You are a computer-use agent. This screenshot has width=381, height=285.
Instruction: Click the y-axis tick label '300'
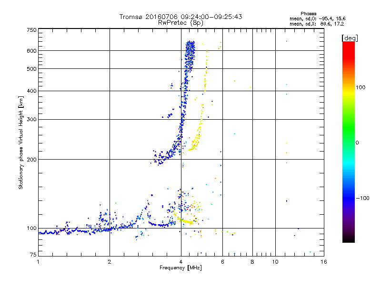pos(32,120)
